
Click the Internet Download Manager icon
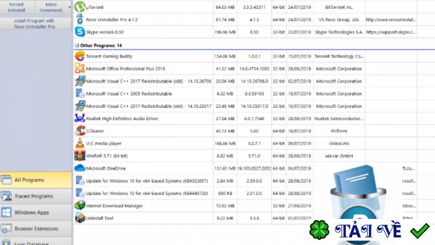click(79, 205)
